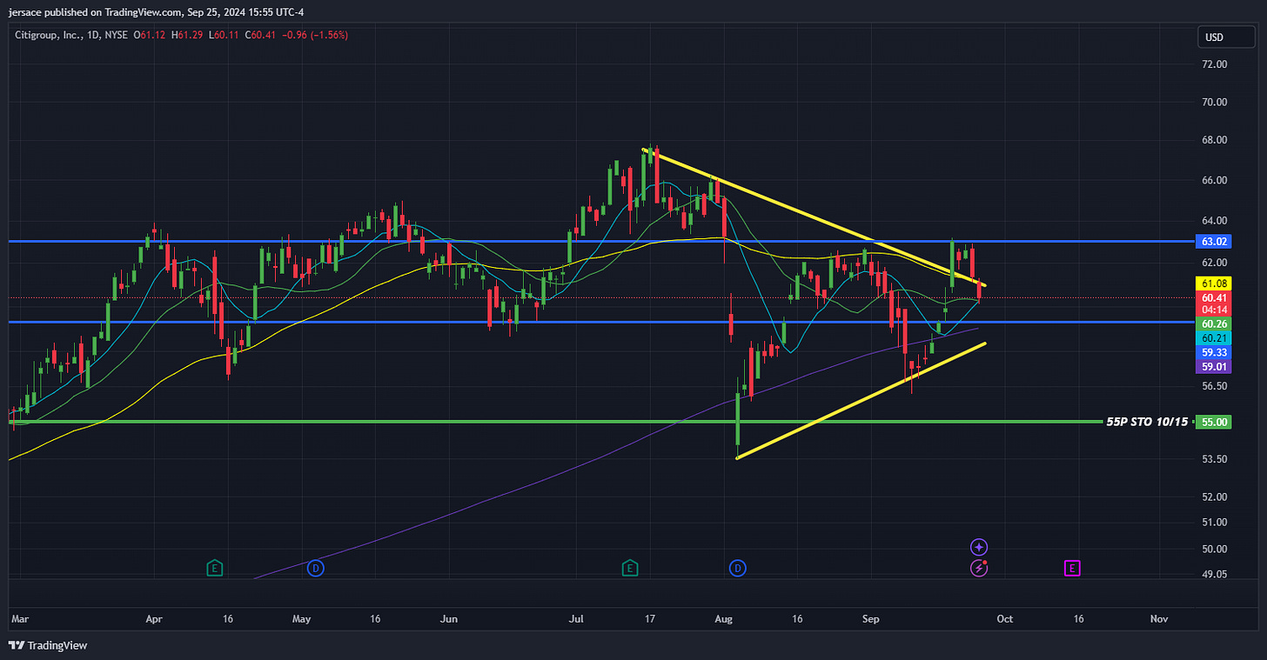Click the May dividend D marker
1267x660 pixels.
coord(316,568)
